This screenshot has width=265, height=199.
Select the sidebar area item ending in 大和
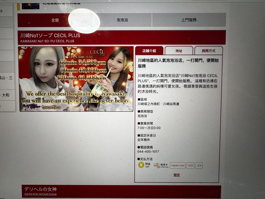[6, 95]
